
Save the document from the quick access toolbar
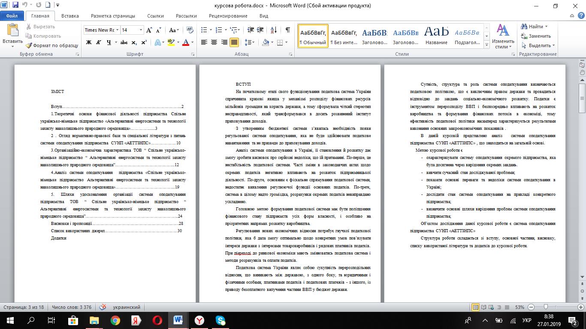(15, 6)
